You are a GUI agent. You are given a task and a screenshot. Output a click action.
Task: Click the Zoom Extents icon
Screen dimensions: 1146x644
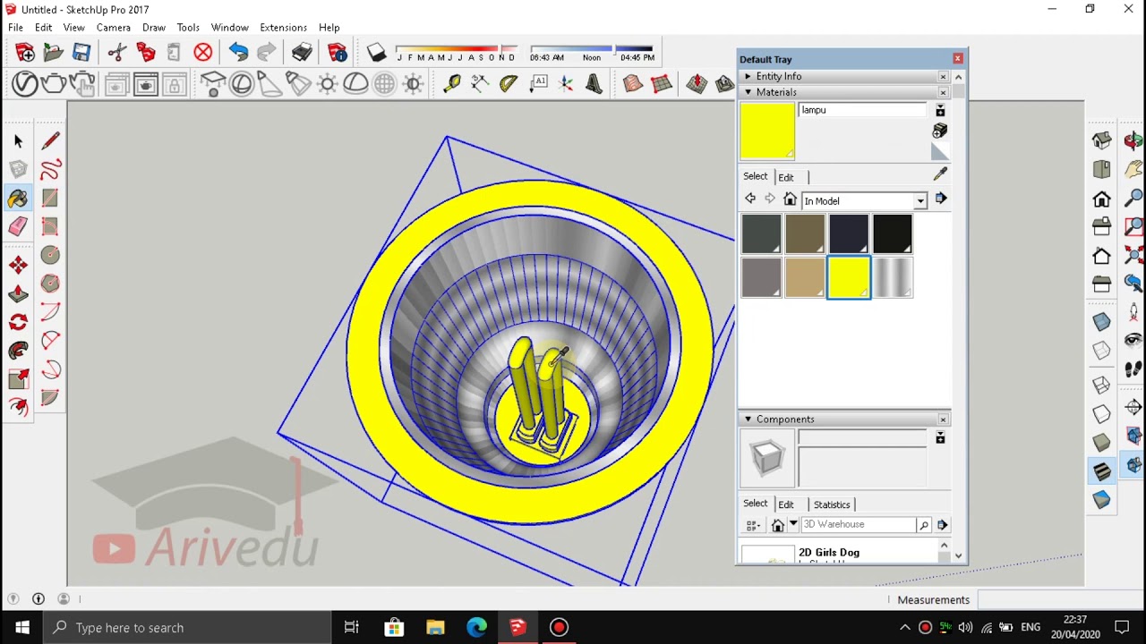tap(1133, 257)
